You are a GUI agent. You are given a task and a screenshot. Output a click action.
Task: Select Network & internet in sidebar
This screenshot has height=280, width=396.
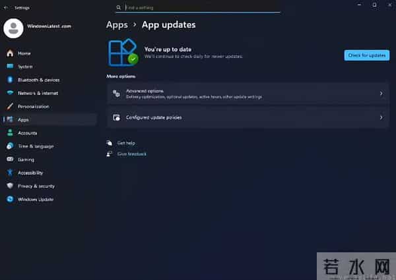50,93
